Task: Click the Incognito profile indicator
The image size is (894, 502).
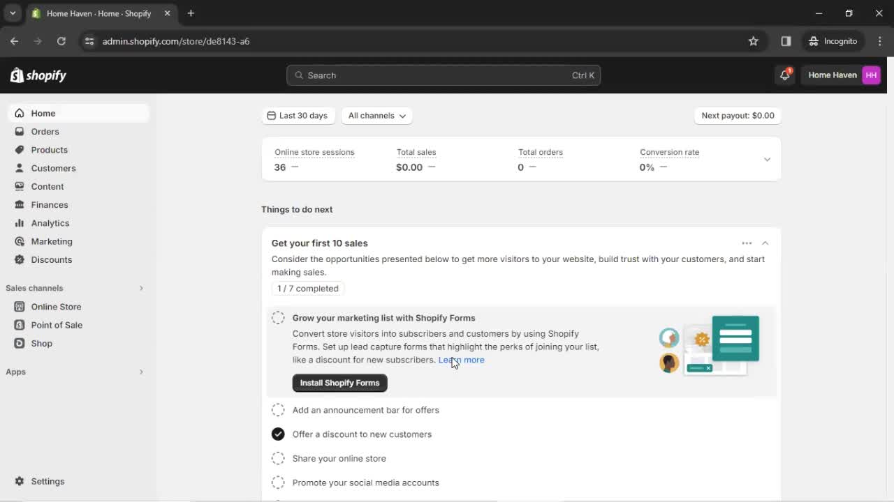Action: click(x=833, y=41)
